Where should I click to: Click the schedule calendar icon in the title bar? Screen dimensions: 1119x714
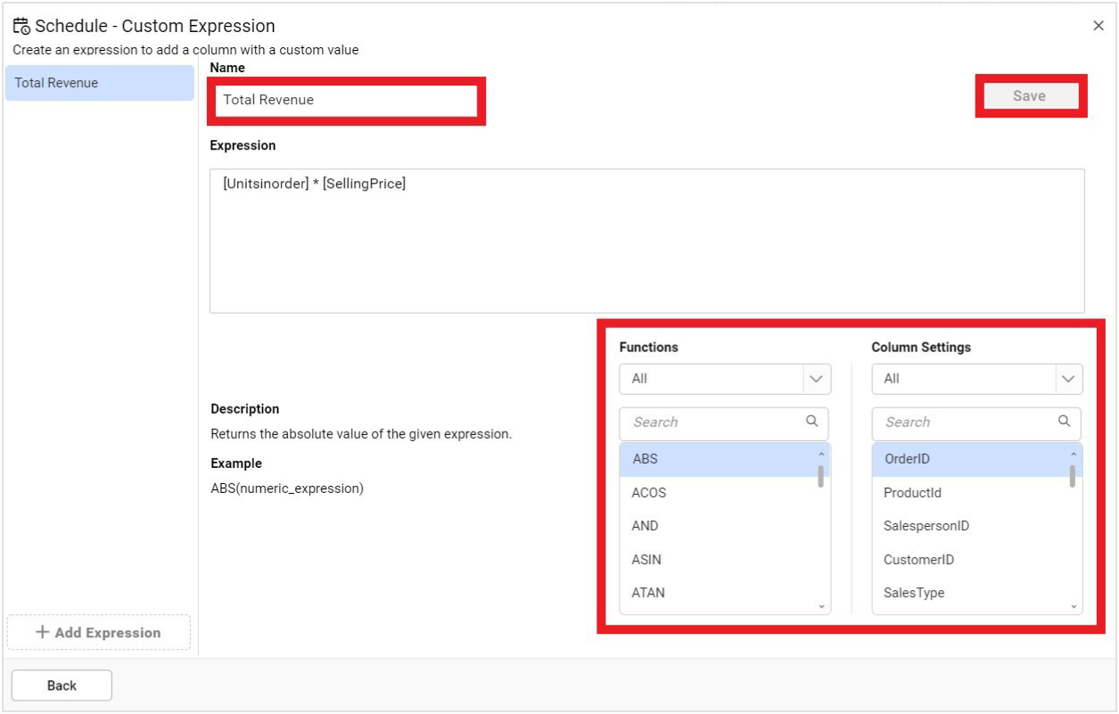pyautogui.click(x=21, y=26)
